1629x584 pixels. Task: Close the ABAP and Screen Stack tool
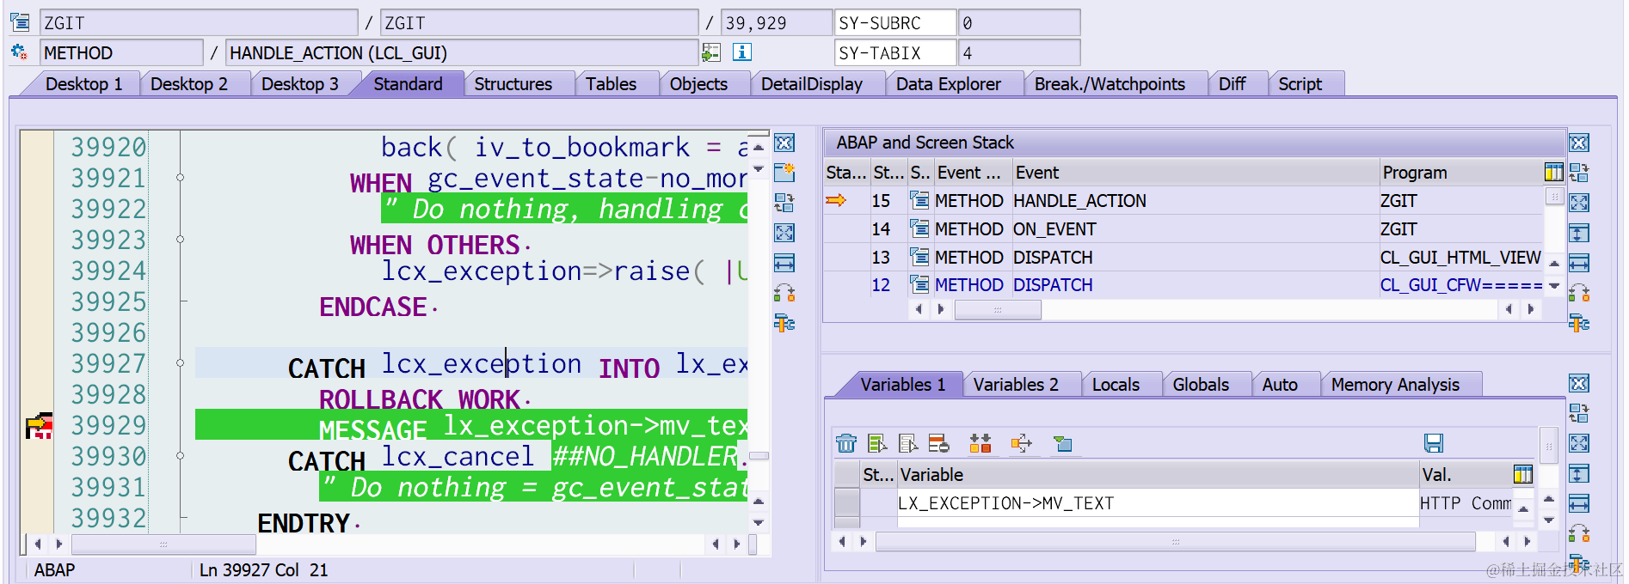pyautogui.click(x=1579, y=143)
